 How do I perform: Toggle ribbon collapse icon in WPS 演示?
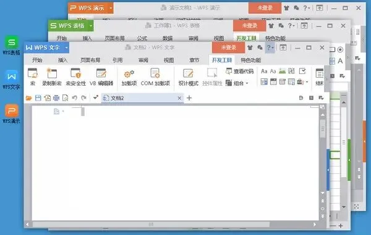(320, 8)
